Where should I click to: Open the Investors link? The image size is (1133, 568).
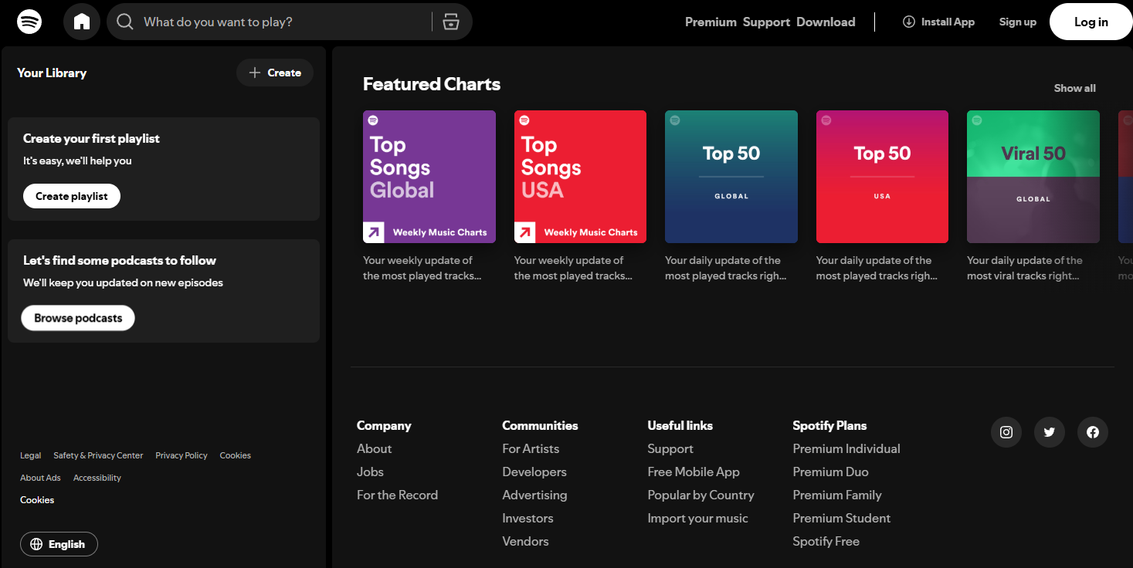[x=527, y=518]
